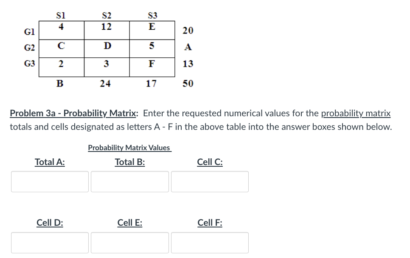Click the underlined Cell C label
The height and width of the screenshot is (258, 410).
pyautogui.click(x=210, y=162)
